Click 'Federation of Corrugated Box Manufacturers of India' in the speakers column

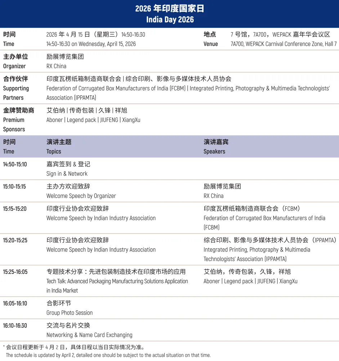[x=264, y=218]
